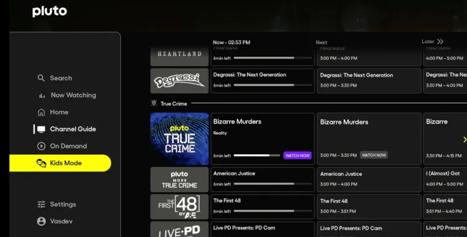This screenshot has width=467, height=237.
Task: Click the Pluto logo
Action: (x=49, y=11)
